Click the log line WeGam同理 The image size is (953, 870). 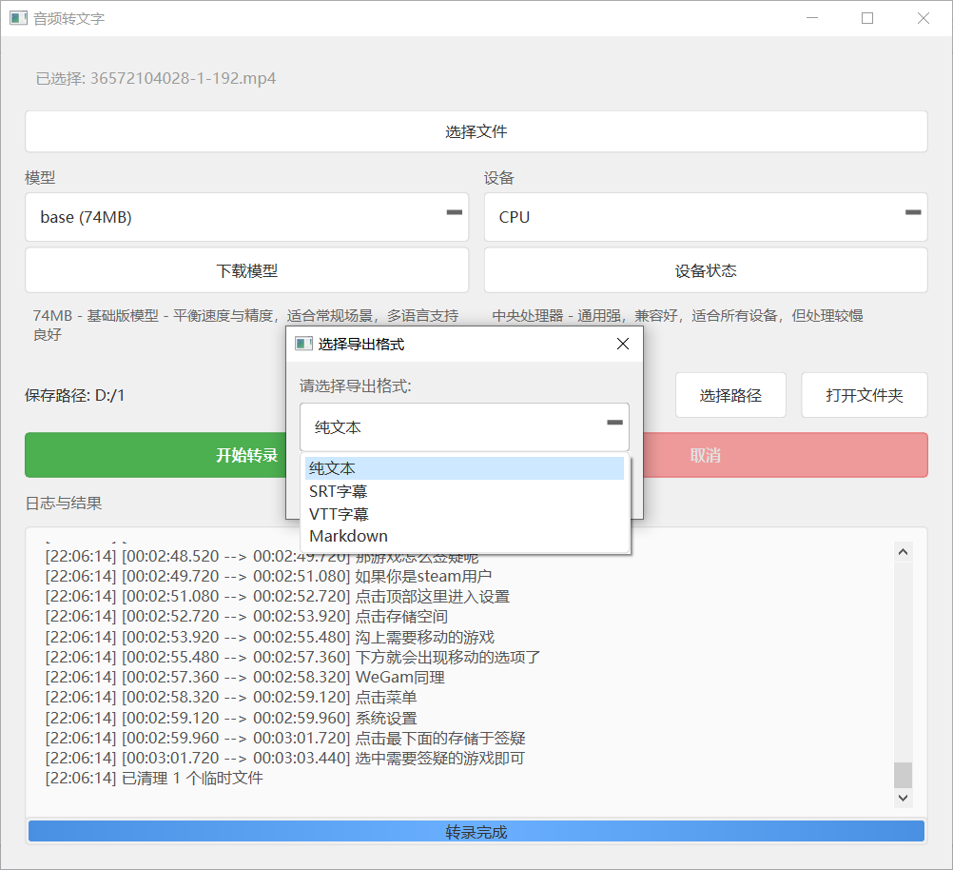tap(245, 677)
